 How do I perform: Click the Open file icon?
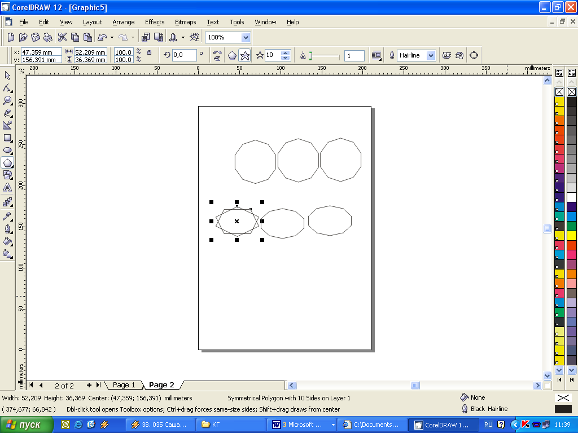[x=23, y=37]
